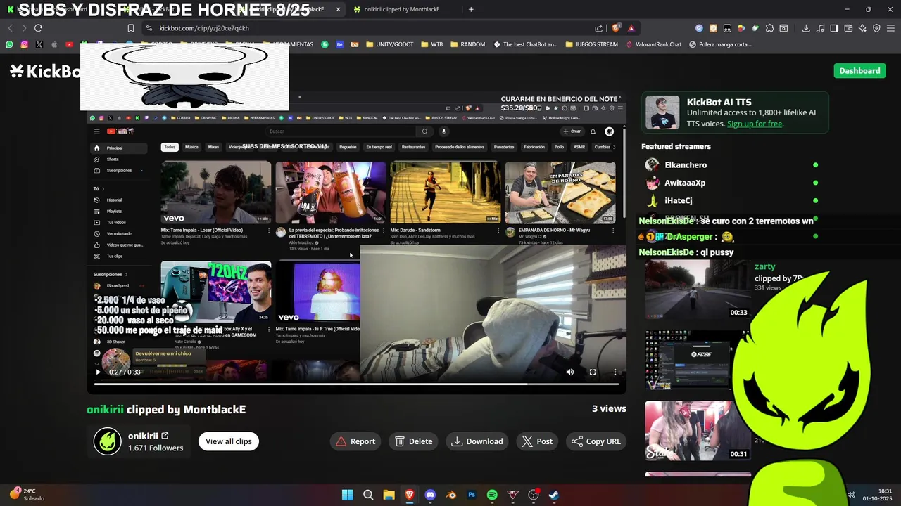Viewport: 901px width, 506px height.
Task: Open The best ChatBot bookmark
Action: click(525, 44)
